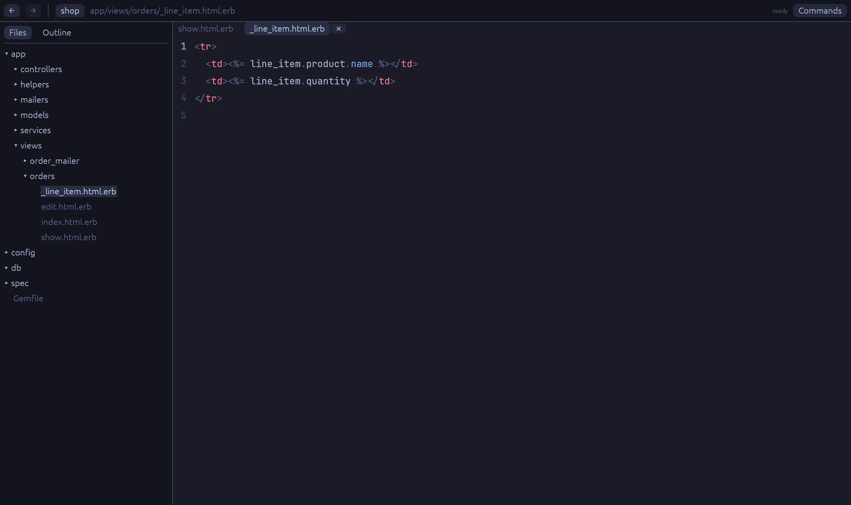Image resolution: width=851 pixels, height=505 pixels.
Task: Switch to the Outline tab
Action: pyautogui.click(x=57, y=32)
